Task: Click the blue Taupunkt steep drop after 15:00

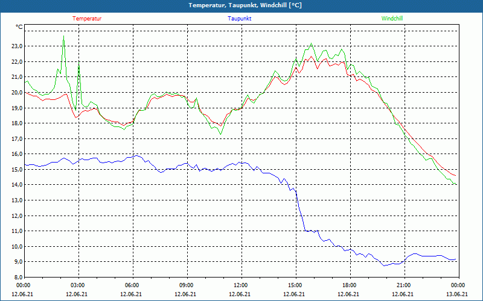Action: (x=301, y=211)
